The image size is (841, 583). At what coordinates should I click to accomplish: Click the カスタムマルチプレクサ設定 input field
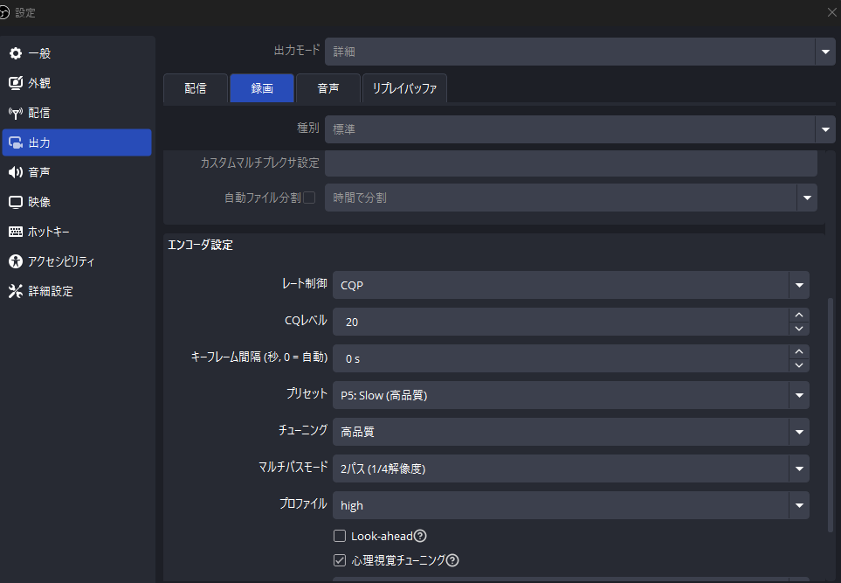coord(571,163)
